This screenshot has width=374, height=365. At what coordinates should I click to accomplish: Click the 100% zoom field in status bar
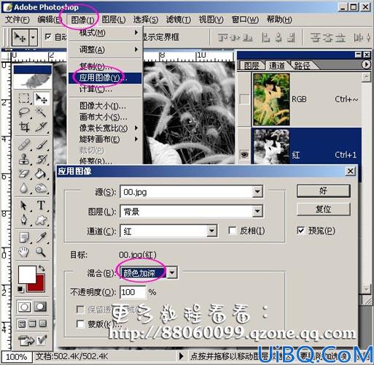pos(16,357)
